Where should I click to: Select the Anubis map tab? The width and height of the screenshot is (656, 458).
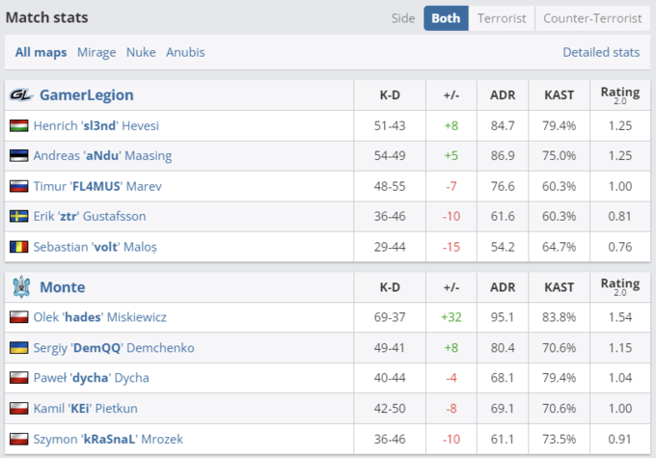(185, 52)
